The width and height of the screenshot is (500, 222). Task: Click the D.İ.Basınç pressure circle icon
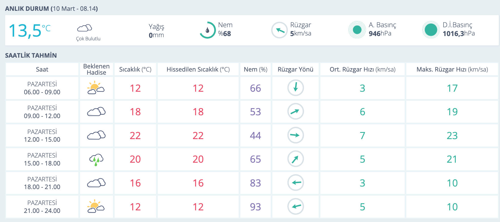coord(431,30)
